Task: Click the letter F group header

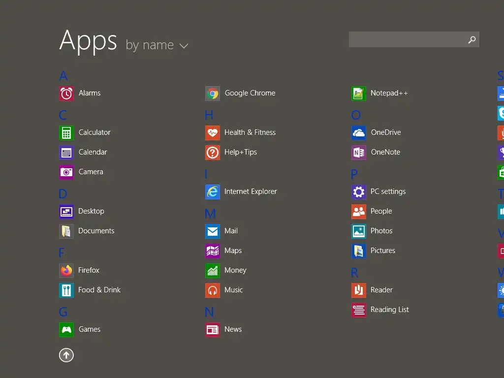Action: pos(62,252)
